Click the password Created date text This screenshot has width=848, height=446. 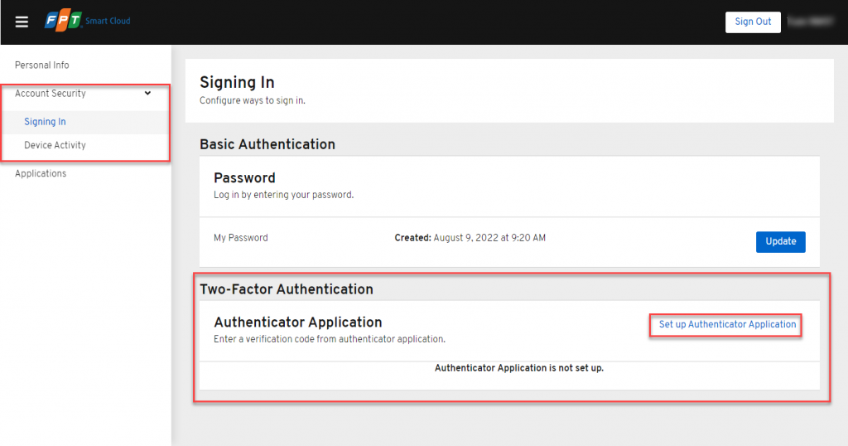point(470,238)
